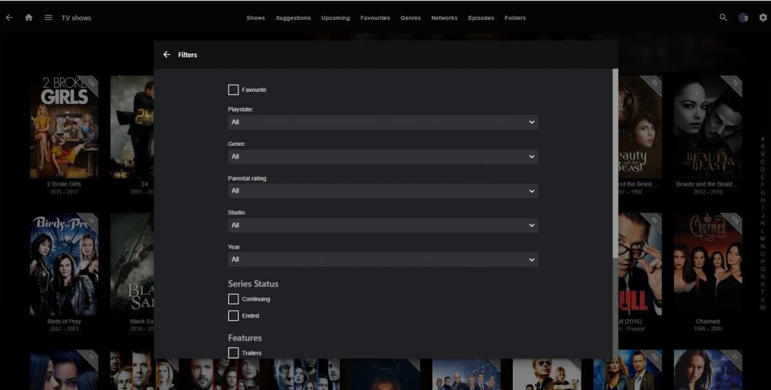Open the search magnifier icon
771x390 pixels.
723,17
